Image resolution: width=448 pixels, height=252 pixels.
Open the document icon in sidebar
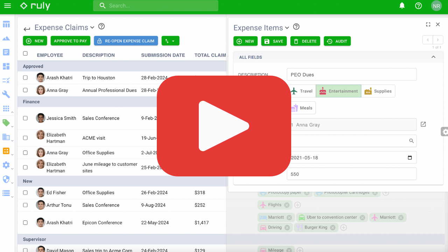(x=6, y=52)
